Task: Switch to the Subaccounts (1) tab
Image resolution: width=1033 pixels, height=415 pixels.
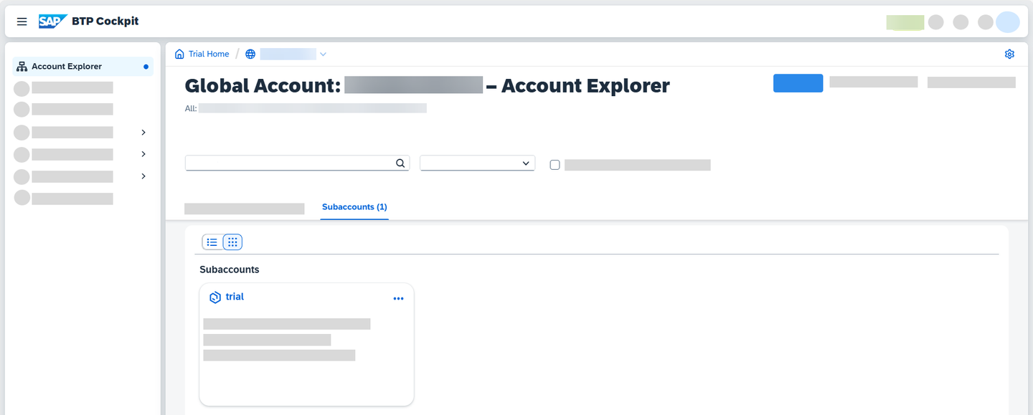Action: click(354, 207)
